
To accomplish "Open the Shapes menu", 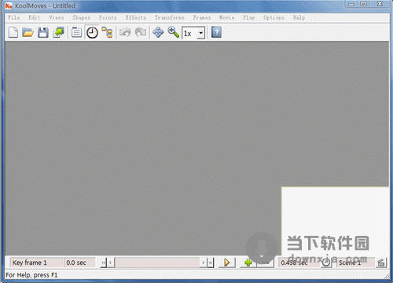I will point(82,17).
